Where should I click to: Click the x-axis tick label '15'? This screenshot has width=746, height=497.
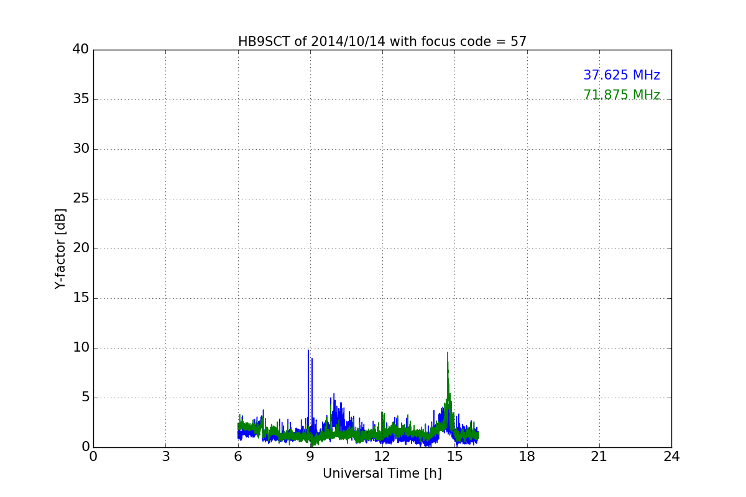pos(454,457)
